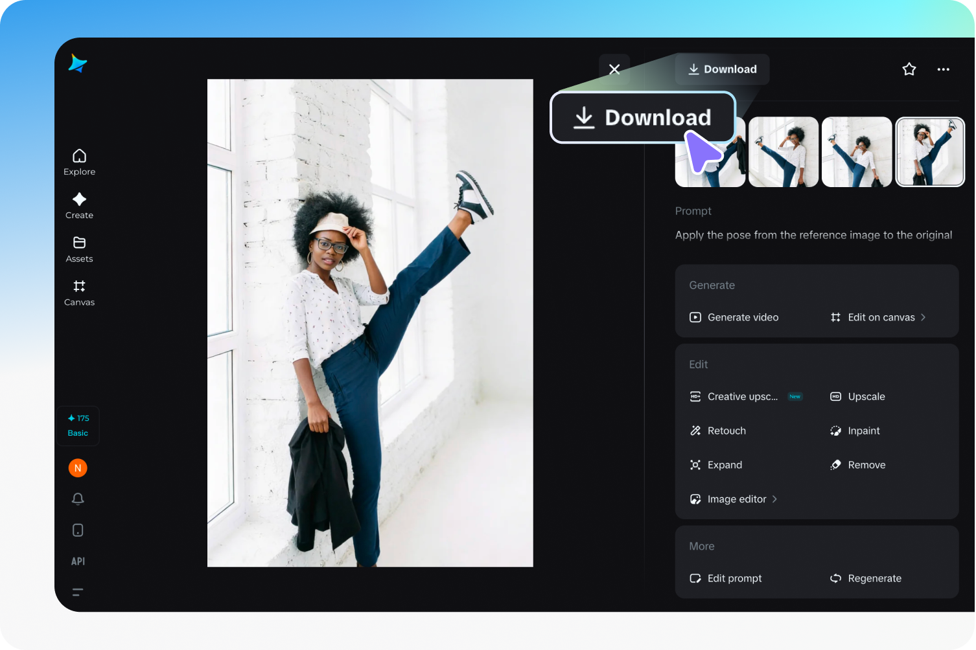Click Edit prompt under More
This screenshot has width=976, height=650.
tap(734, 578)
